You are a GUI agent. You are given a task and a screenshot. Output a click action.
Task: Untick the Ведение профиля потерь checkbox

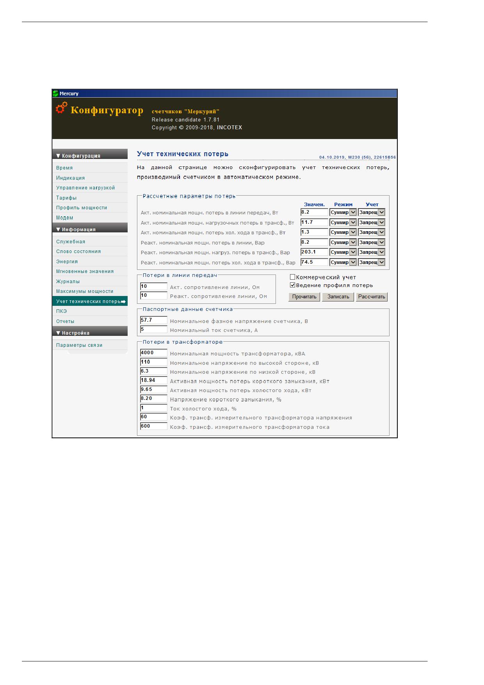click(292, 285)
